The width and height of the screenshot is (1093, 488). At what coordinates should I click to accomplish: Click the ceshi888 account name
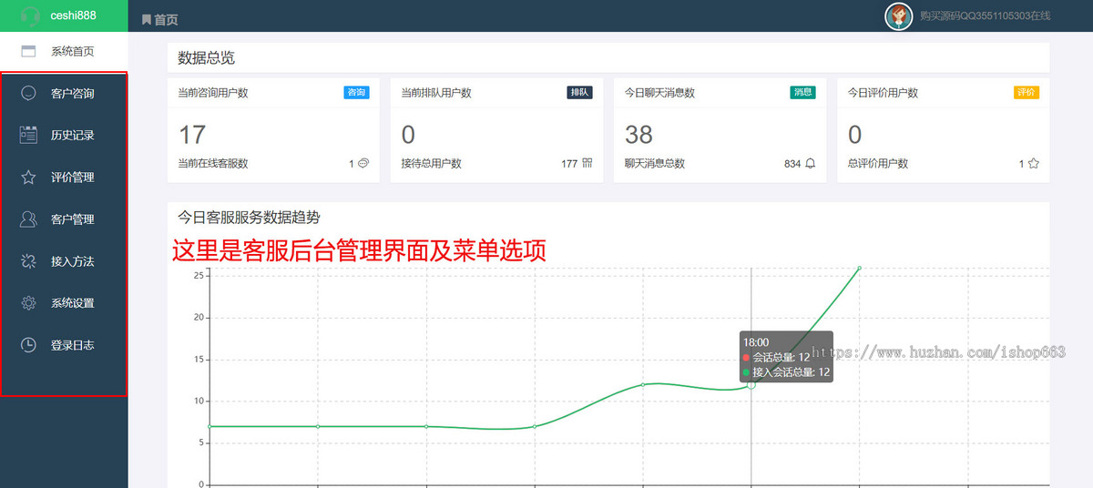(74, 15)
